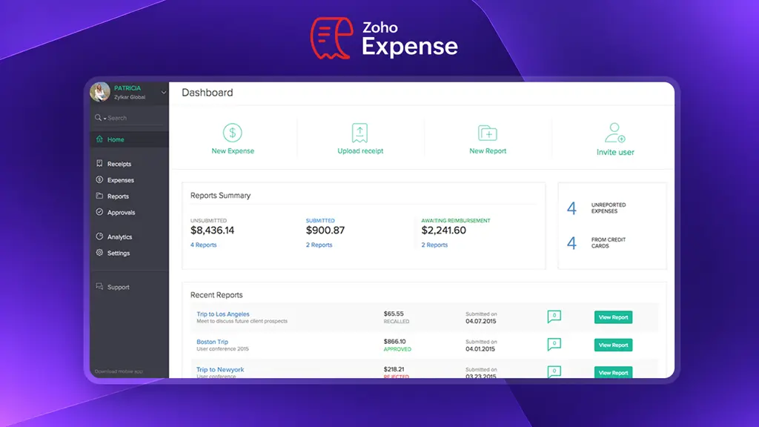Click the Analytics pie chart icon

coord(99,236)
